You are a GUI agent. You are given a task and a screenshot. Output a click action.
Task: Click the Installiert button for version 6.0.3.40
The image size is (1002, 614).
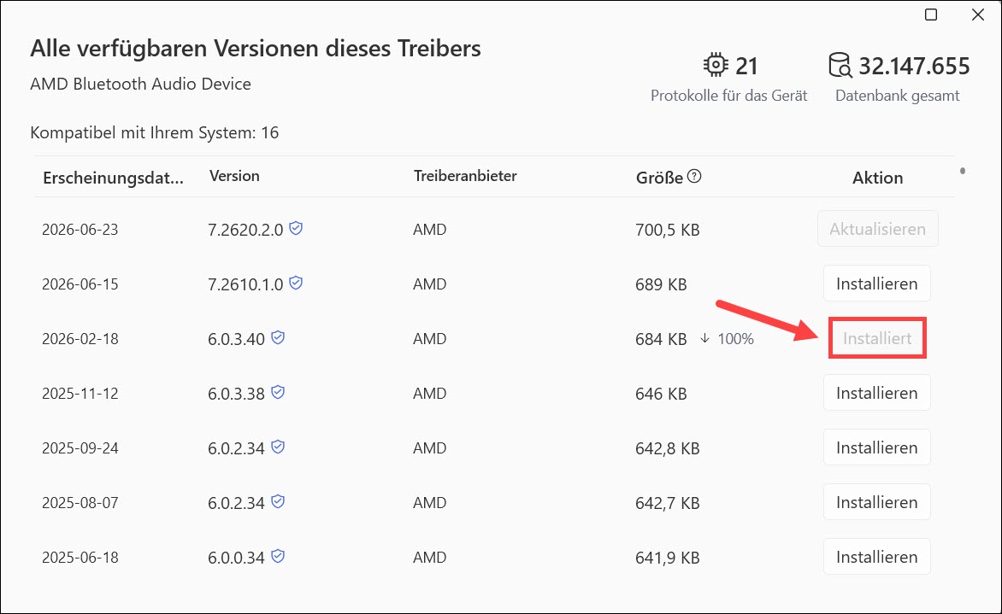[x=877, y=338]
